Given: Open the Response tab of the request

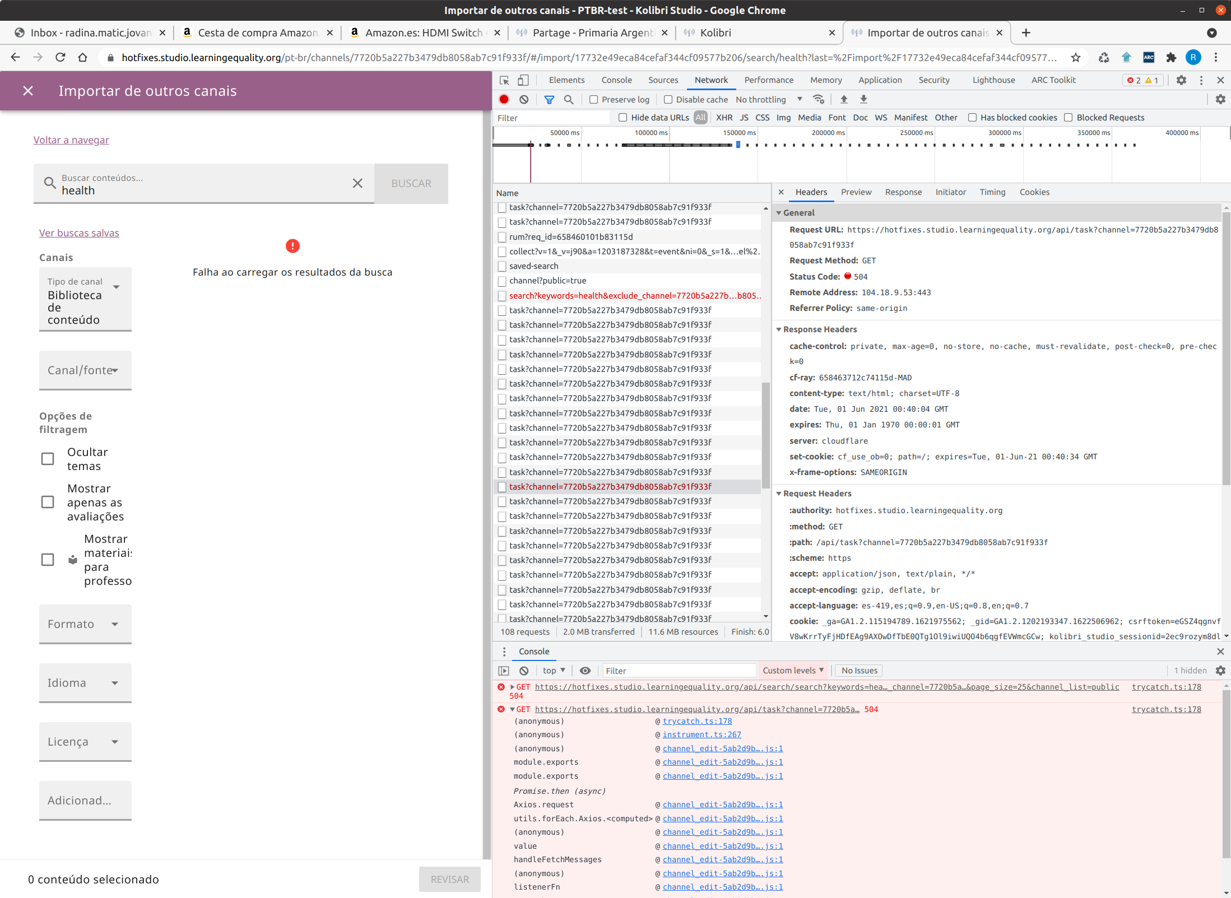Looking at the screenshot, I should tap(903, 192).
